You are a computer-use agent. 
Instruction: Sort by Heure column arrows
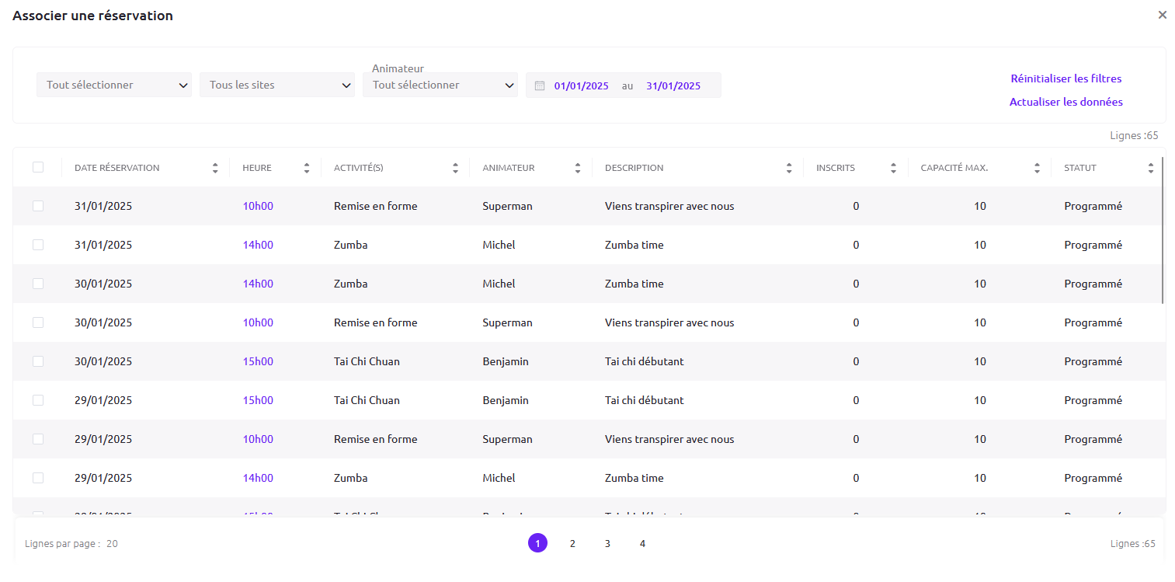click(307, 168)
